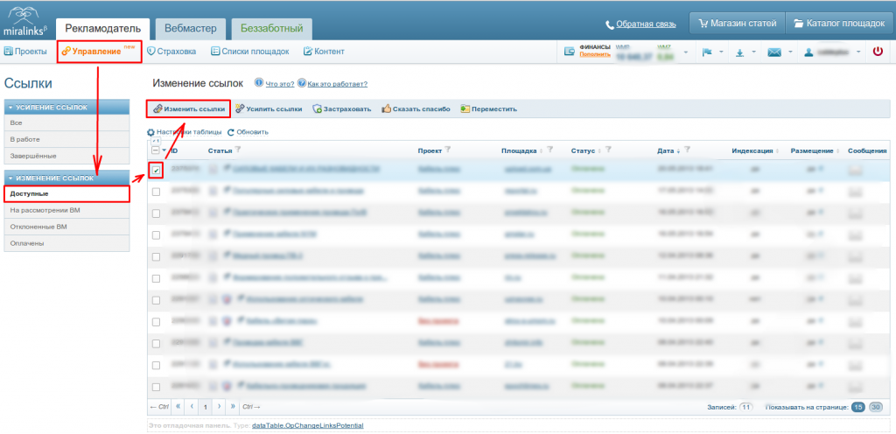This screenshot has width=896, height=434.
Task: Click Переместить toolbar button
Action: (x=489, y=108)
